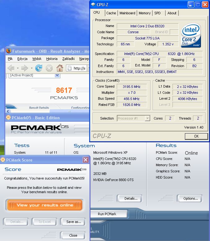Viewport: 210px width, 241px height.
Task: Click the Socket 775 LGA package value
Action: click(147, 38)
